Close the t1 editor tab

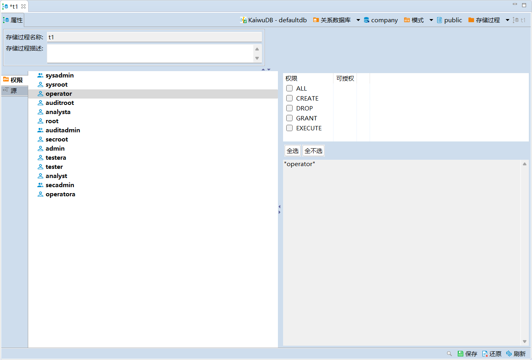[x=23, y=6]
